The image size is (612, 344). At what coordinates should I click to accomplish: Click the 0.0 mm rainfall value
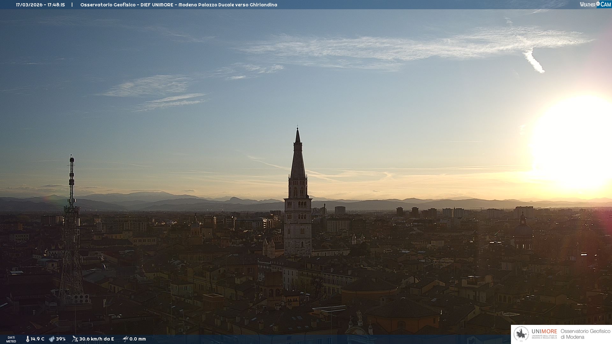tap(138, 339)
